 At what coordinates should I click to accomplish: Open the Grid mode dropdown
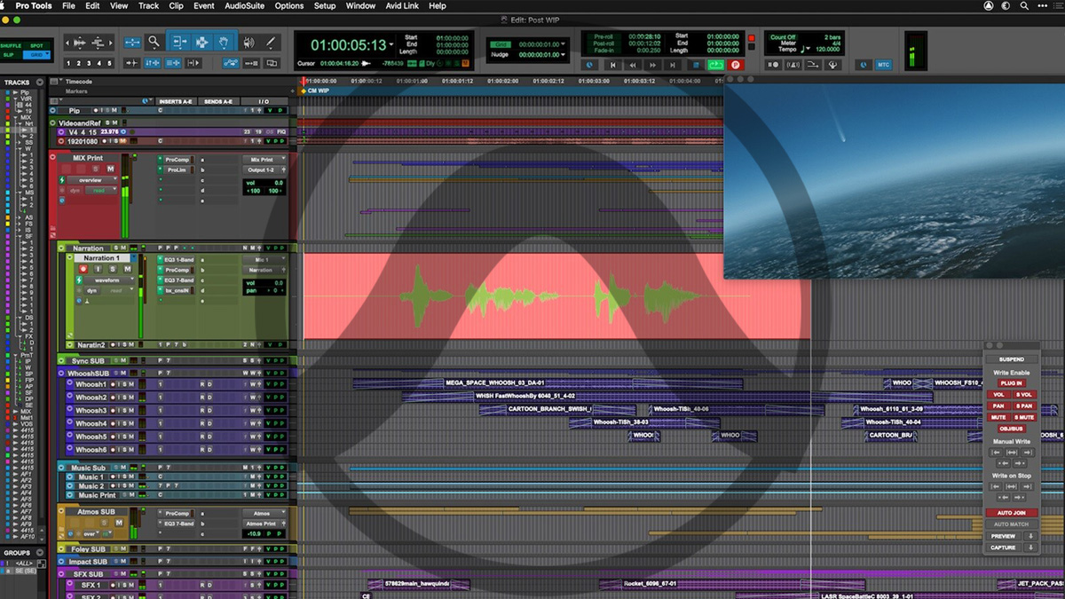coord(47,54)
